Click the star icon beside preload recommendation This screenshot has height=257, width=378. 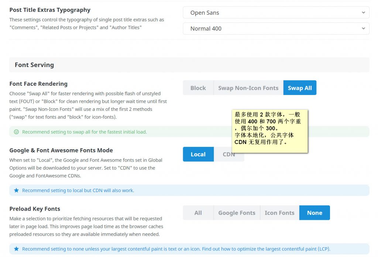[x=16, y=249]
